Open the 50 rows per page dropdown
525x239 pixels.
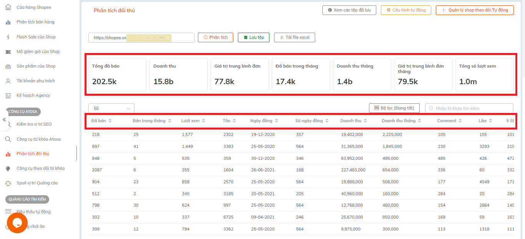111,108
